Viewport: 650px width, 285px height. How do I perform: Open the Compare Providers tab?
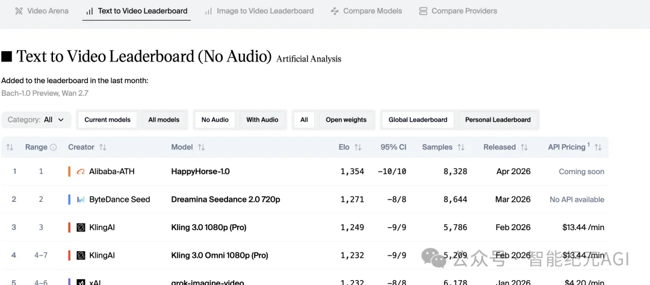pos(458,11)
